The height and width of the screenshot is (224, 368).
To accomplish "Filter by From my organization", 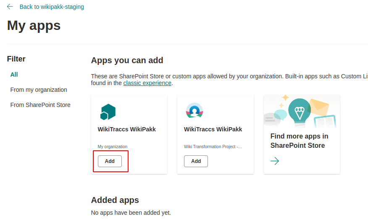I will (39, 90).
